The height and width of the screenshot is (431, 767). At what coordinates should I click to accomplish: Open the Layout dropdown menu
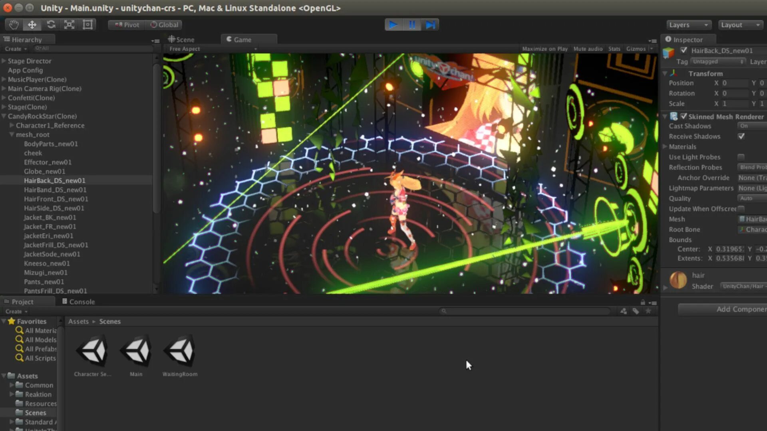(x=741, y=25)
